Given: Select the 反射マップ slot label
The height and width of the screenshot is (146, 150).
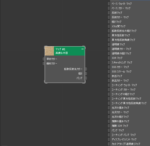Looking at the screenshot, I should [x=117, y=13].
